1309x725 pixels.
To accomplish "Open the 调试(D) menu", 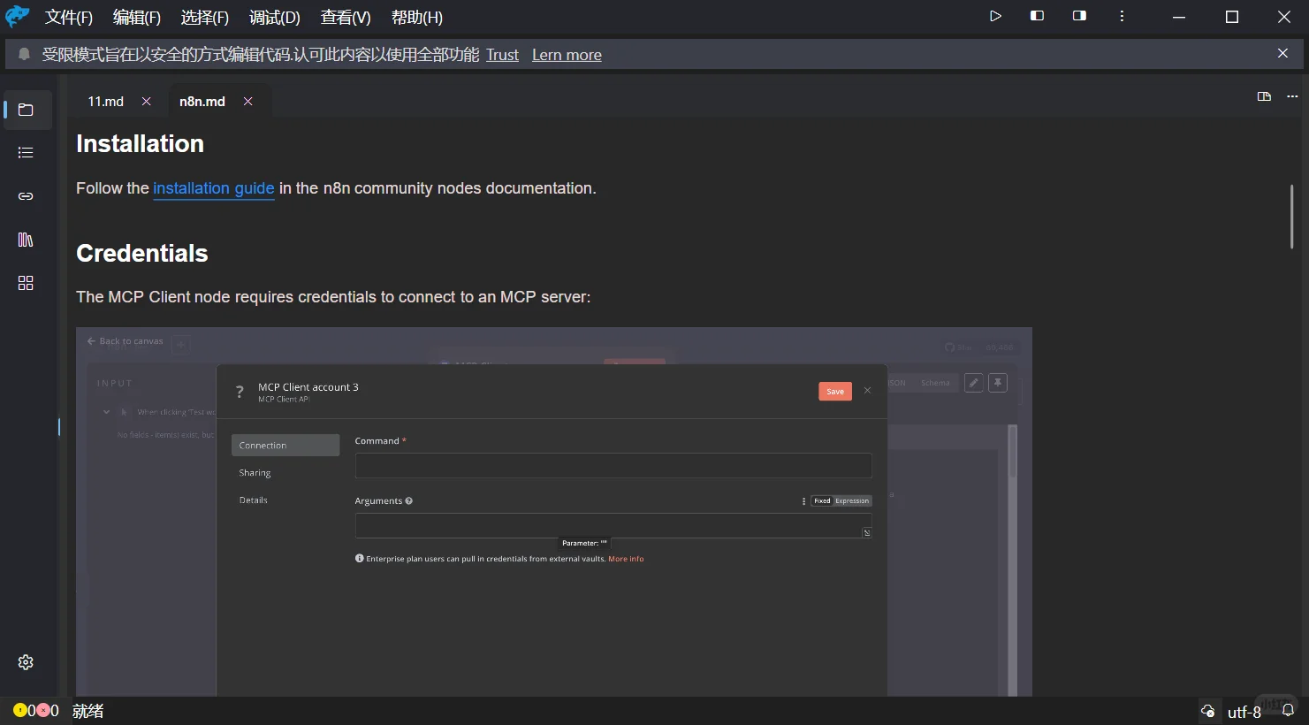I will (x=275, y=18).
